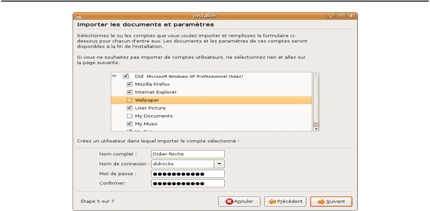Click the Mot de passe field

click(x=188, y=174)
